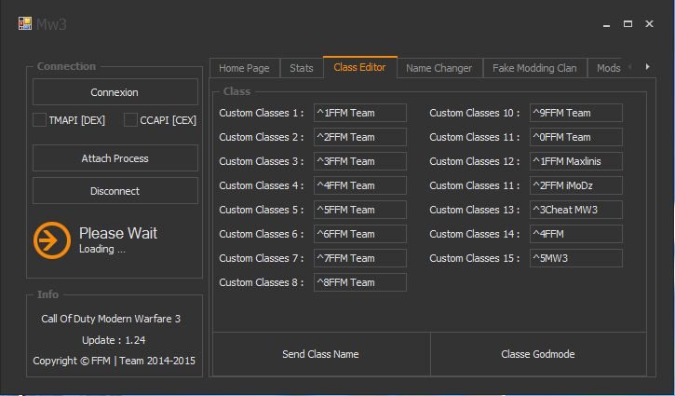Click the Mw3 window title text
This screenshot has width=675, height=396.
pyautogui.click(x=51, y=24)
